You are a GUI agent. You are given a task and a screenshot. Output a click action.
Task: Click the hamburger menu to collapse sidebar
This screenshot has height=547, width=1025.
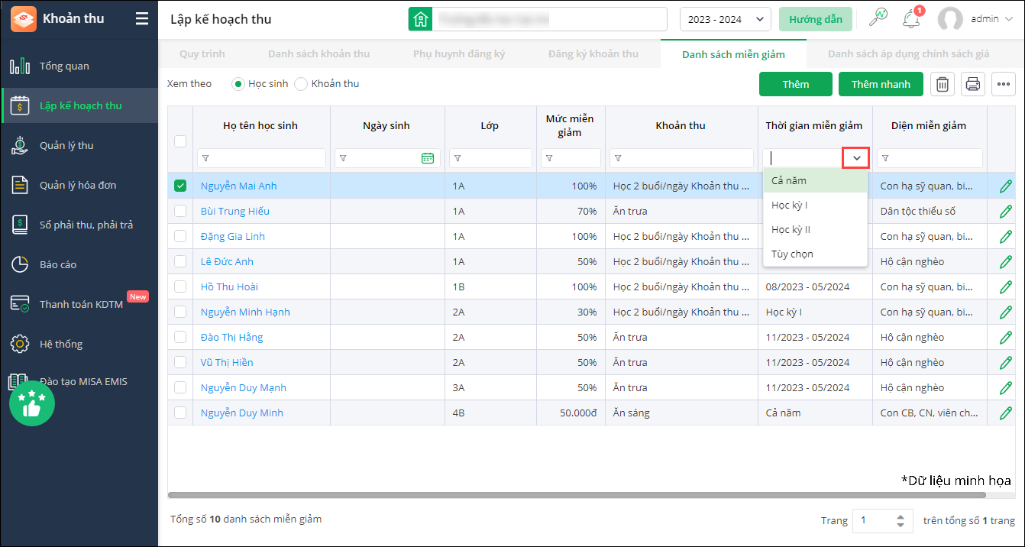[142, 19]
